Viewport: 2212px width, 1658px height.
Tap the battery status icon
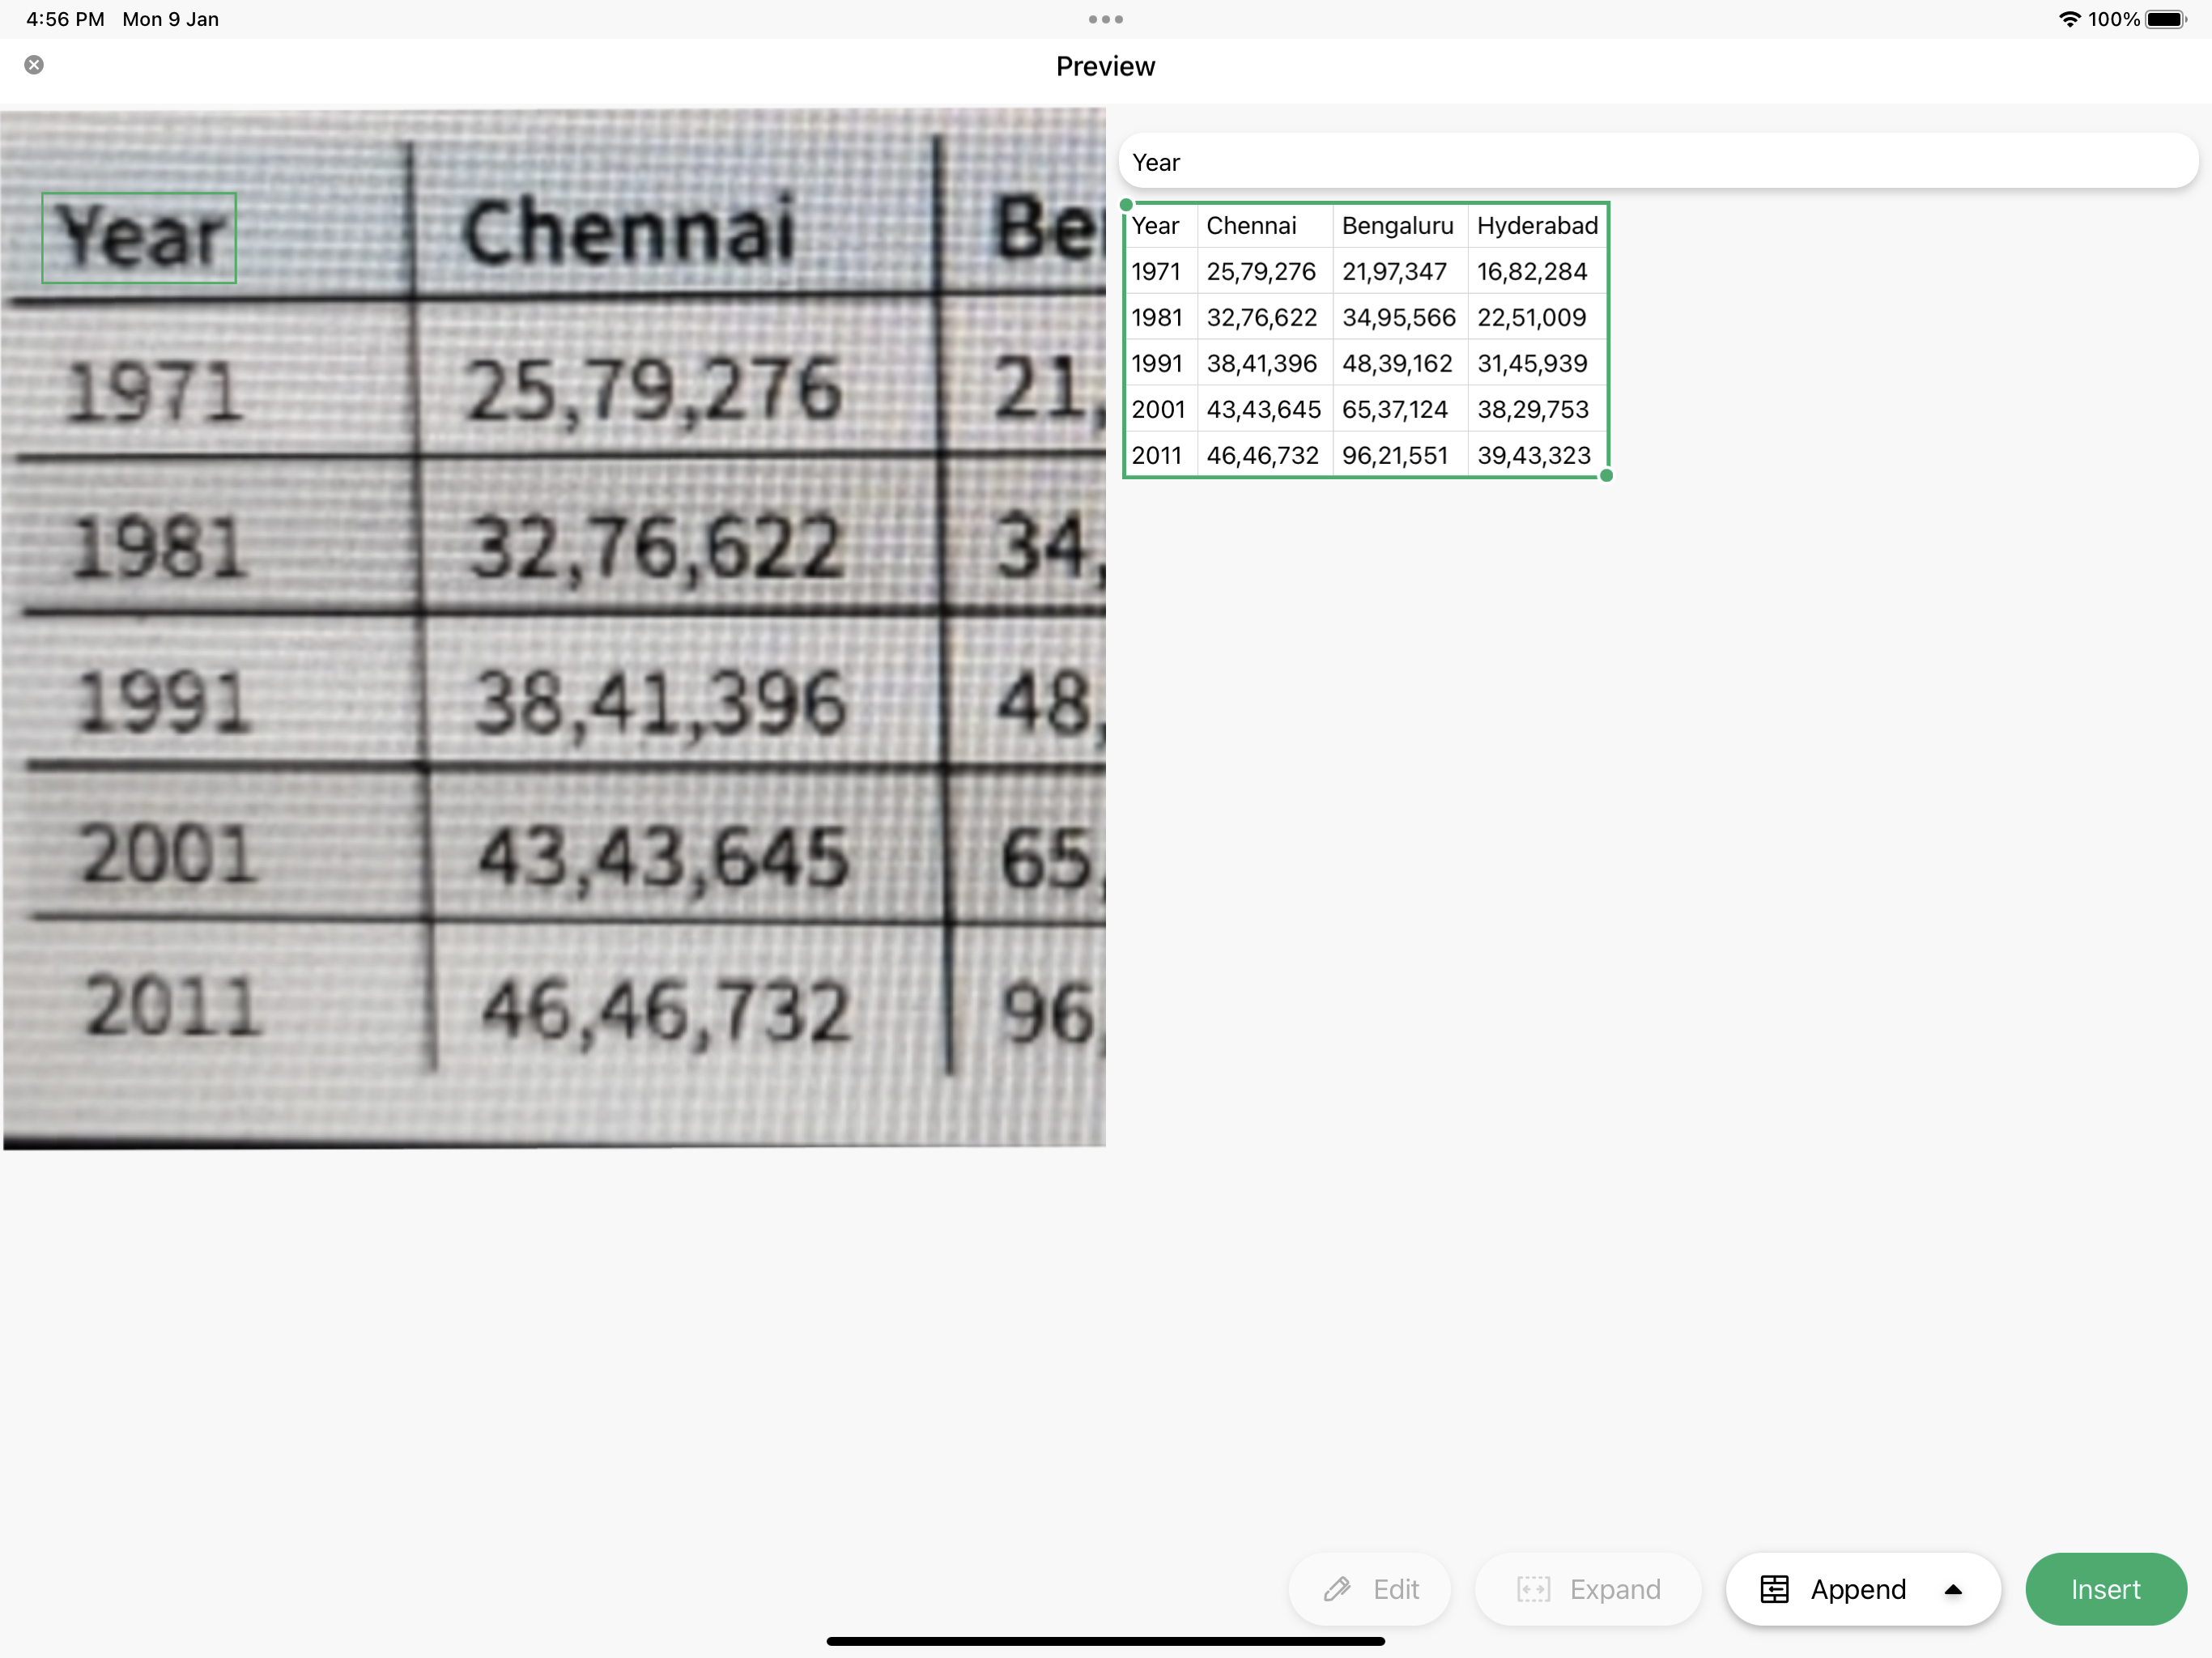tap(2167, 19)
